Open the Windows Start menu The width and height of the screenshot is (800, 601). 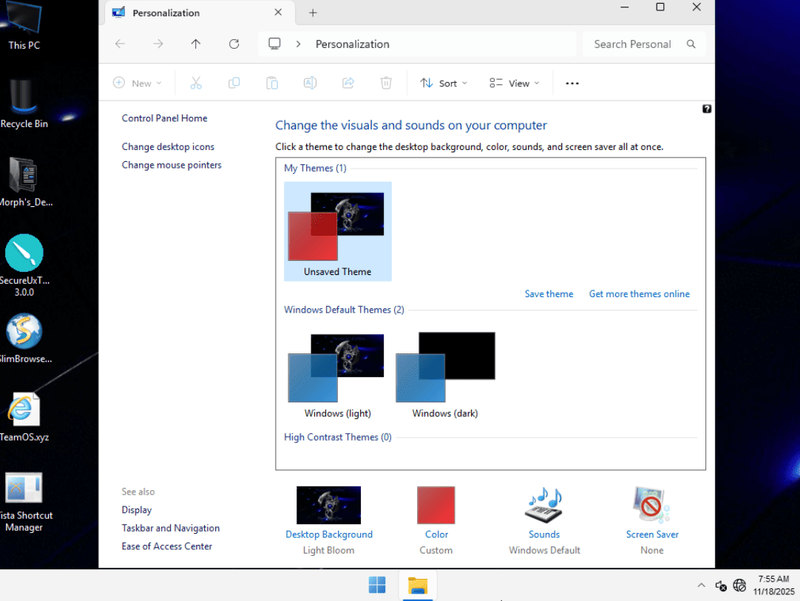pyautogui.click(x=377, y=585)
